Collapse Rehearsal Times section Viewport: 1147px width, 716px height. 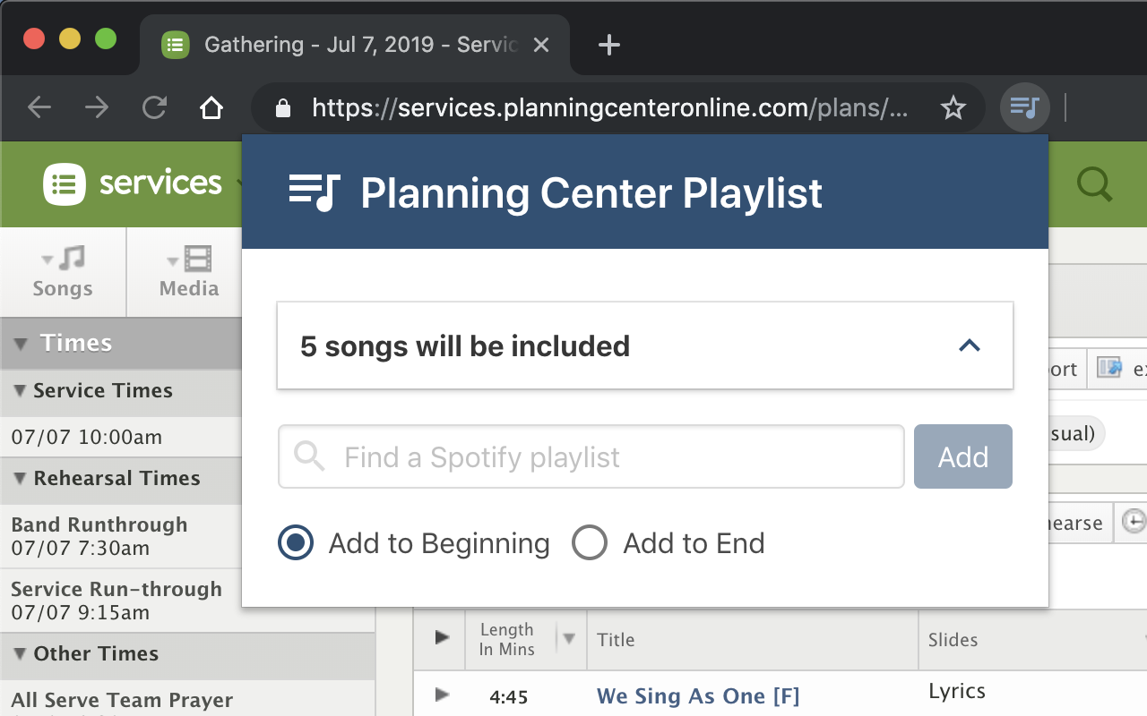[x=19, y=478]
